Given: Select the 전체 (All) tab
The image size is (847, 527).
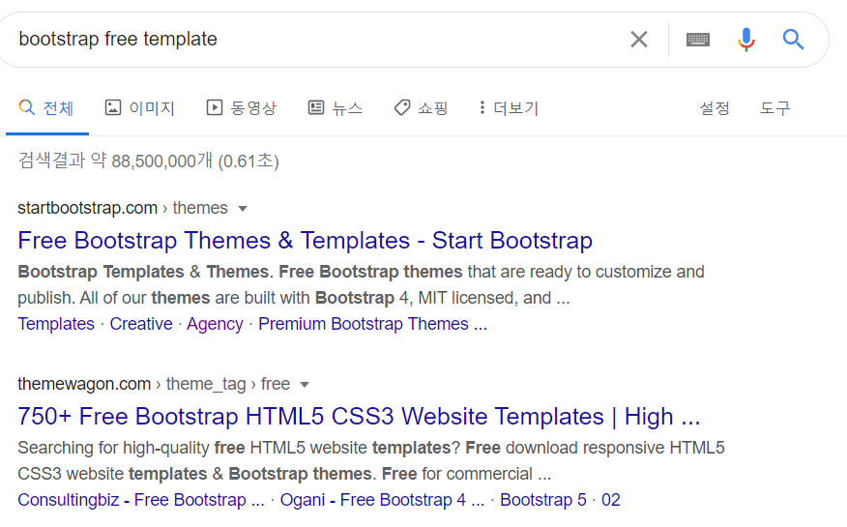Looking at the screenshot, I should pos(47,108).
